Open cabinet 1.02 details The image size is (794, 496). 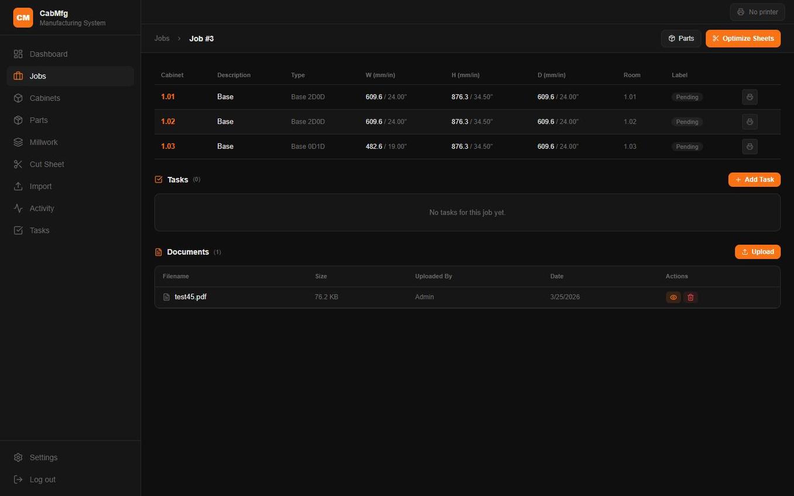pos(167,121)
